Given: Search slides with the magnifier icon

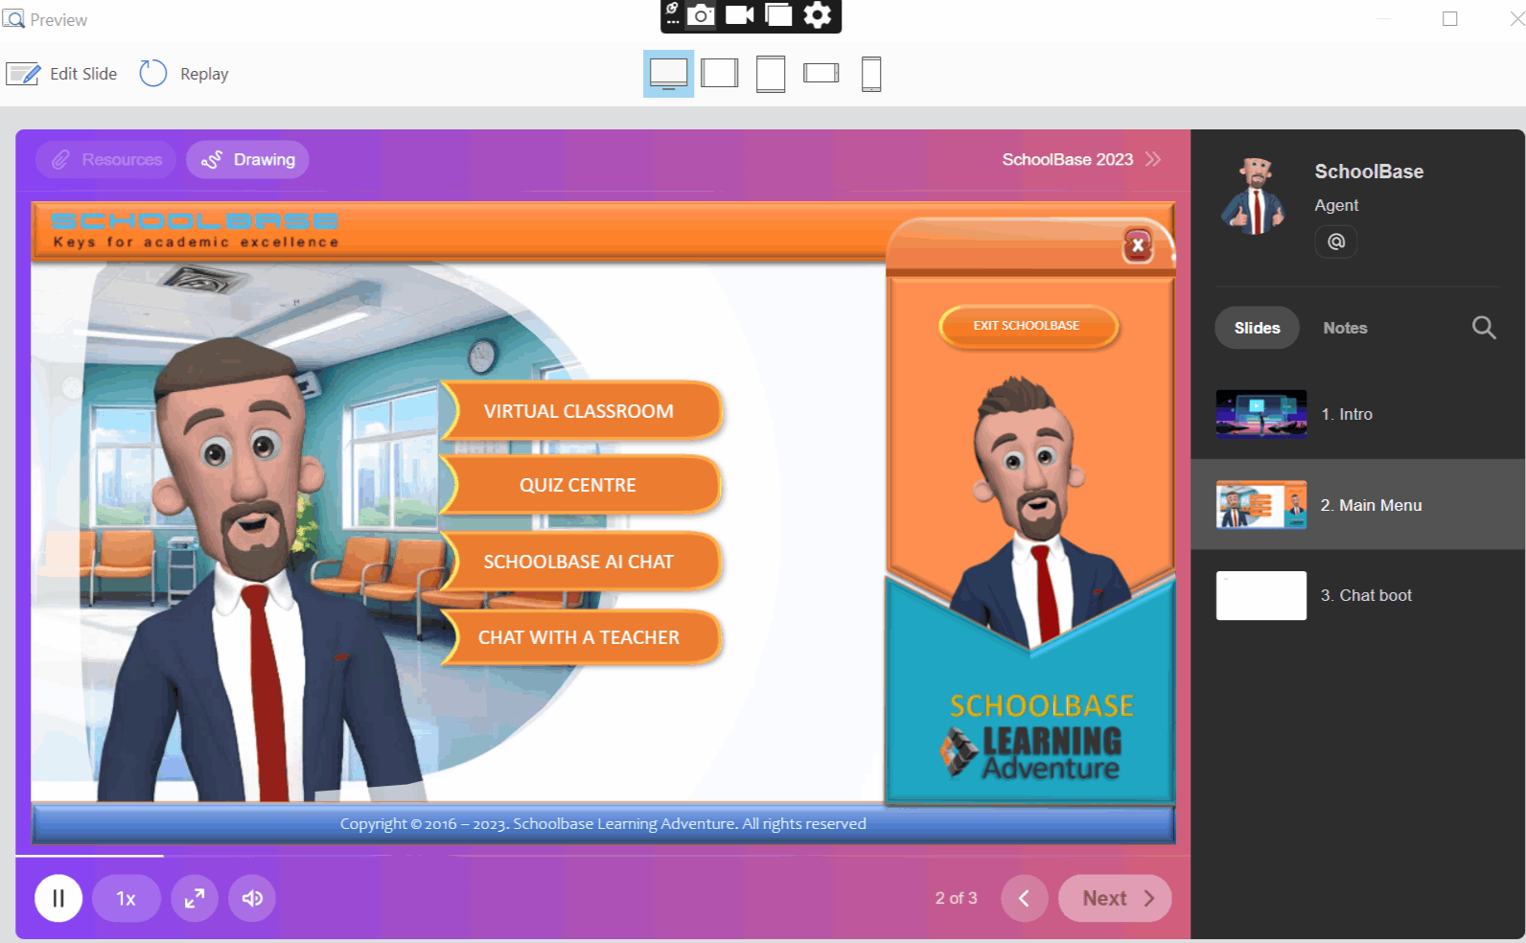Looking at the screenshot, I should point(1484,328).
